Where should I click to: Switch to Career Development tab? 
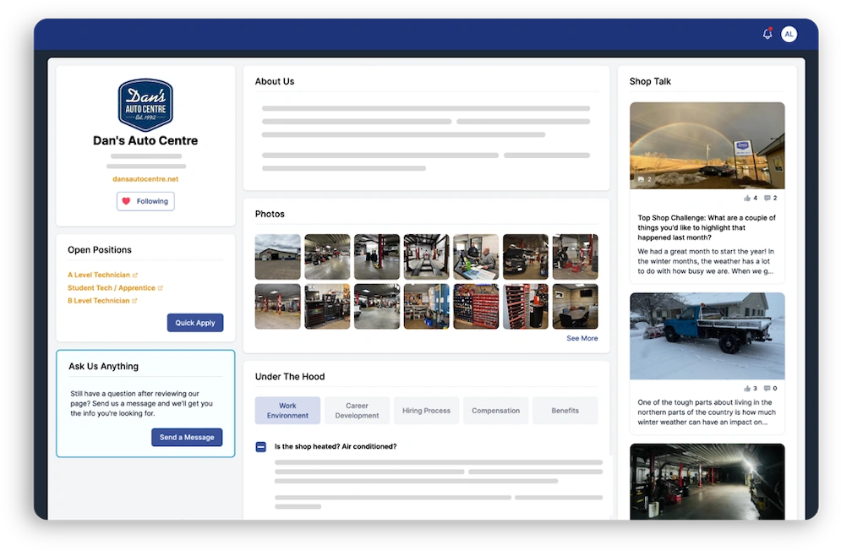point(357,411)
